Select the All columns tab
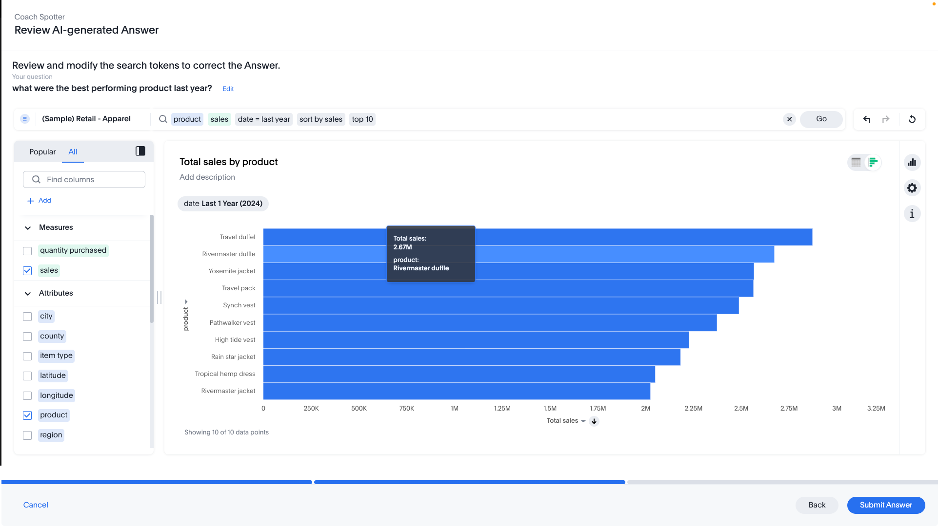The width and height of the screenshot is (938, 526). tap(73, 152)
